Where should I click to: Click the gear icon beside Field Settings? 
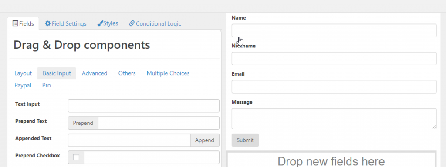coord(48,23)
